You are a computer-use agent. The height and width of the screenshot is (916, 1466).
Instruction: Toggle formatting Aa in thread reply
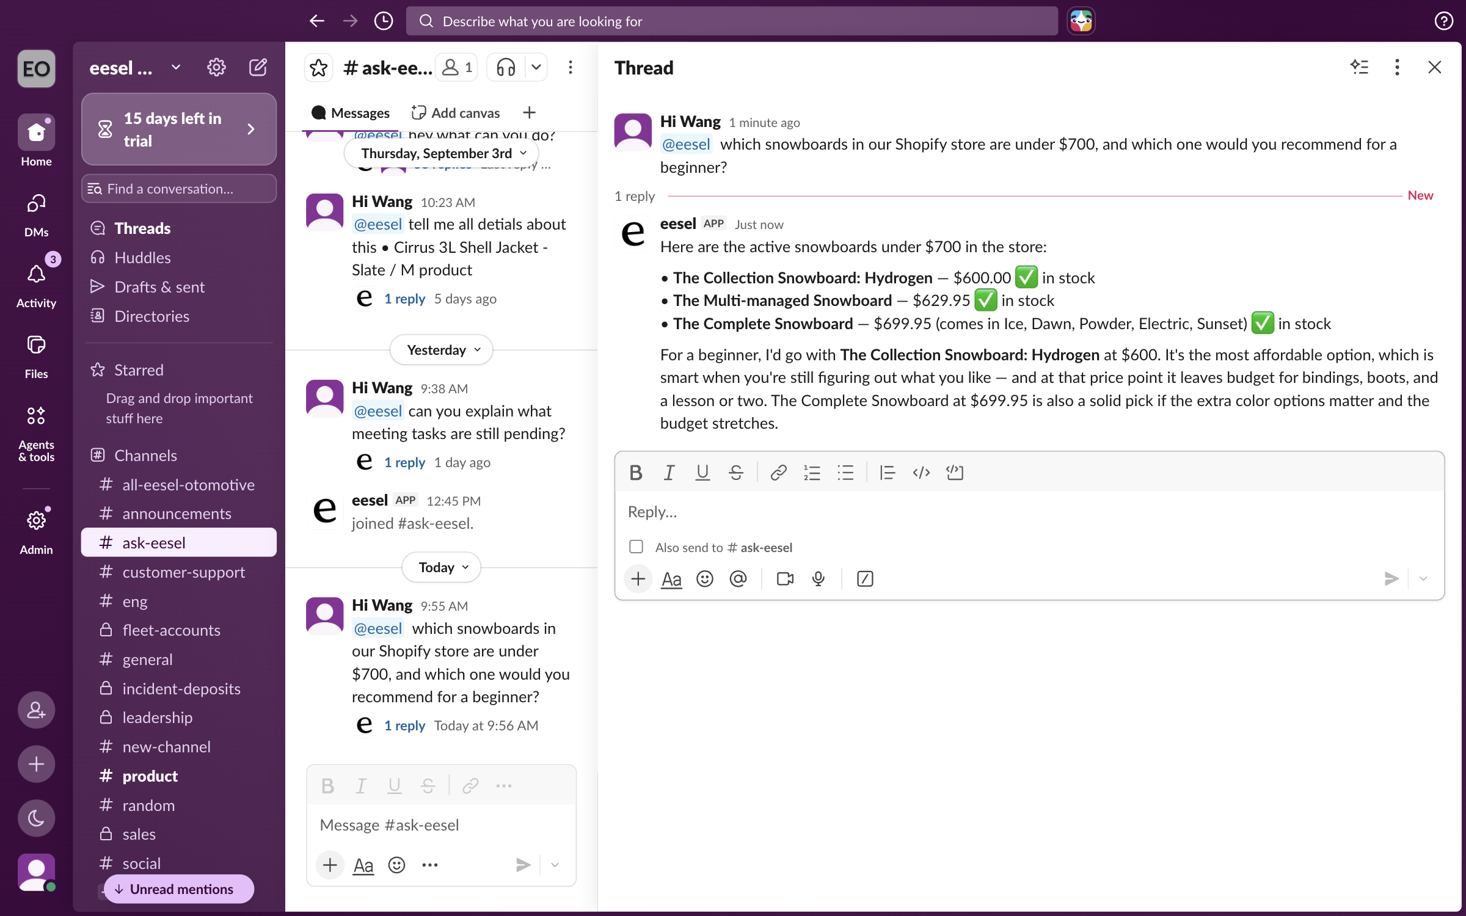671,579
